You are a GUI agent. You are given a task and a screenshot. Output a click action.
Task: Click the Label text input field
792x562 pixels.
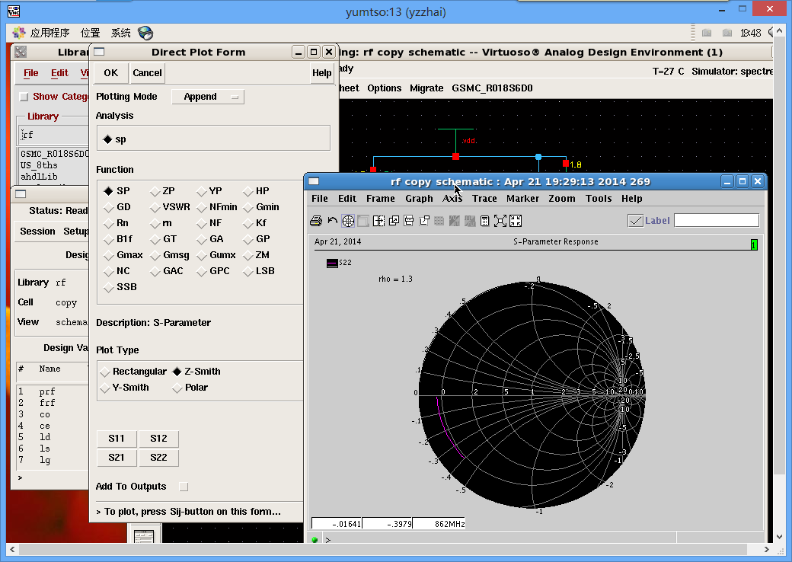pos(716,221)
